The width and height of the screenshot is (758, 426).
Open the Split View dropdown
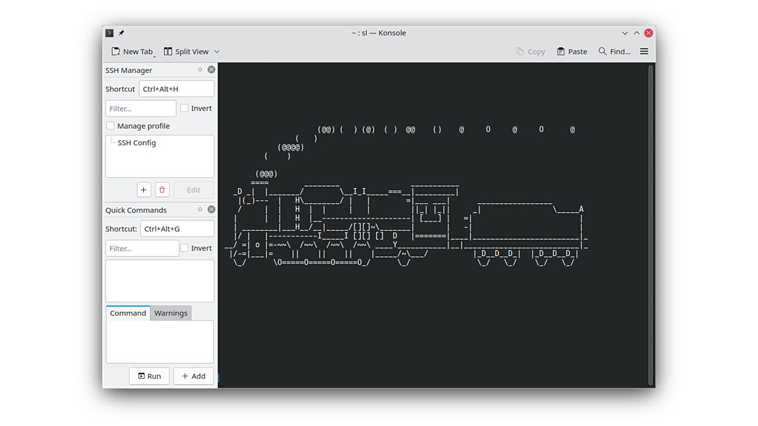[217, 52]
